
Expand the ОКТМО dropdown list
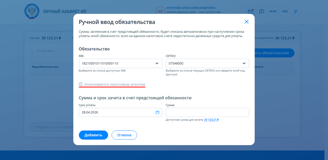244,63
